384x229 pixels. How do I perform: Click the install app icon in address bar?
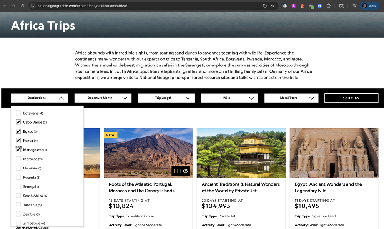pos(265,6)
